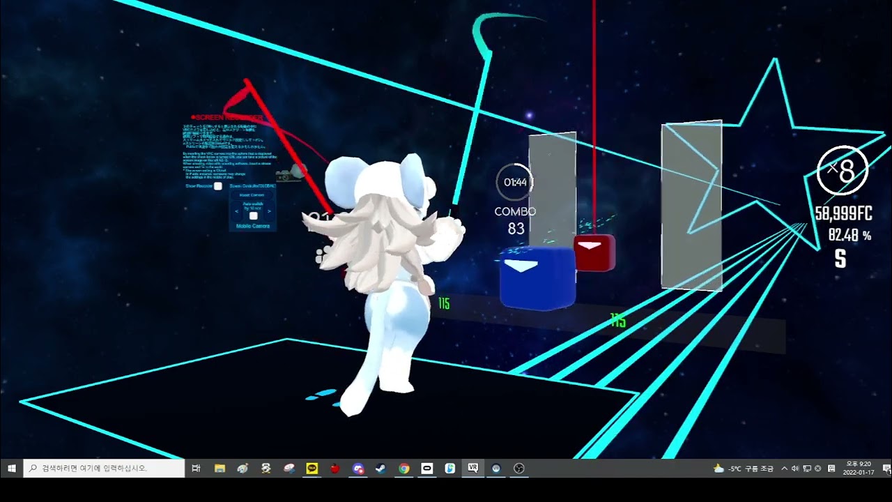Image resolution: width=892 pixels, height=502 pixels.
Task: Click the 01:44 song timer ring
Action: pyautogui.click(x=515, y=182)
